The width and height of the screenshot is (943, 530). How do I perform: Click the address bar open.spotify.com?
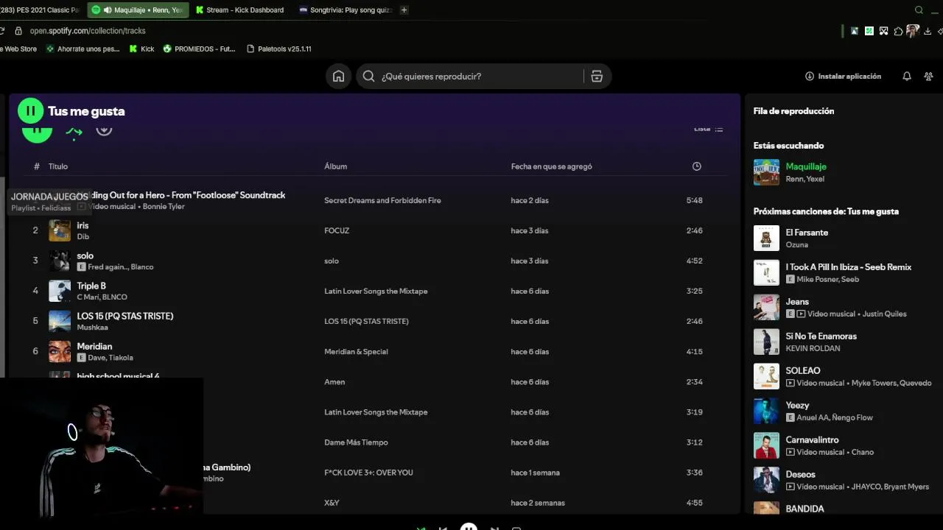[88, 31]
